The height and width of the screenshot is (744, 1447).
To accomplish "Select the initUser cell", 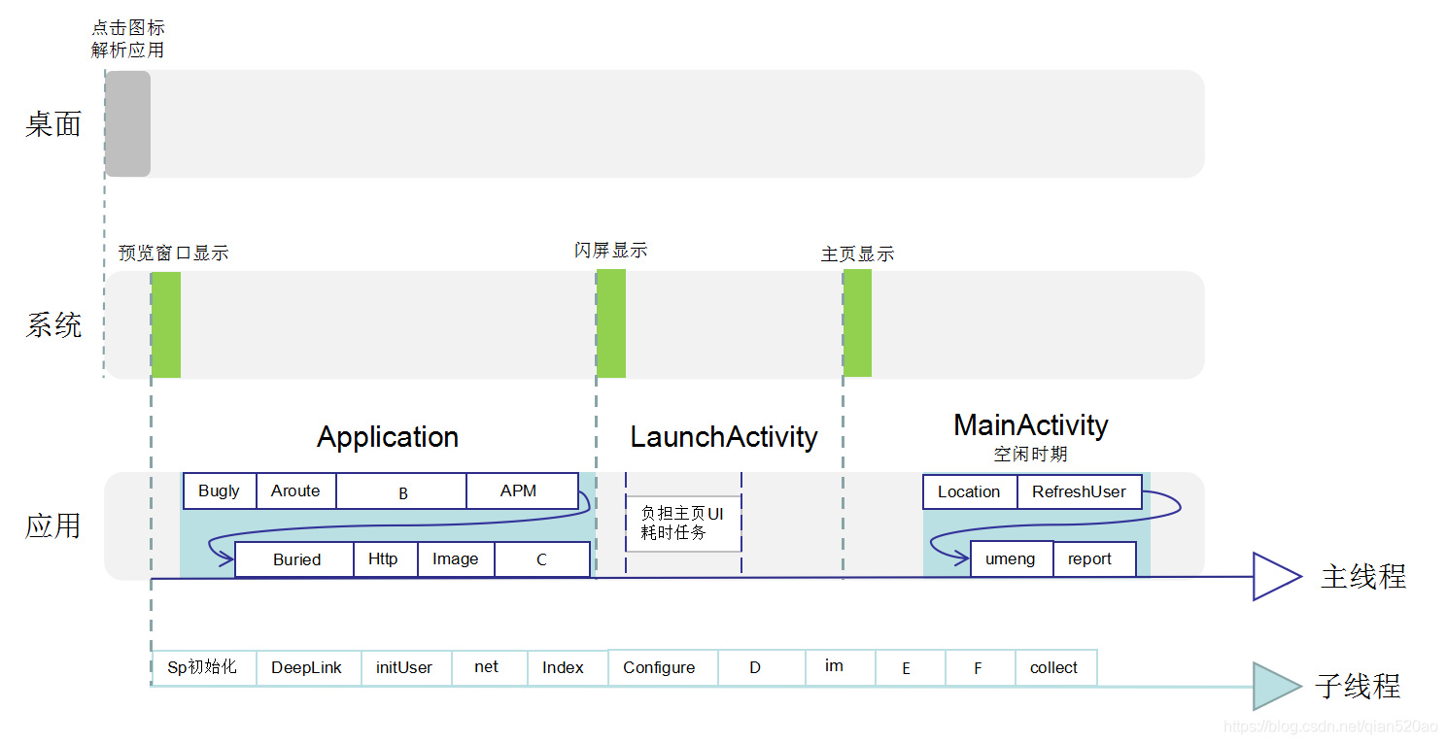I will 406,667.
